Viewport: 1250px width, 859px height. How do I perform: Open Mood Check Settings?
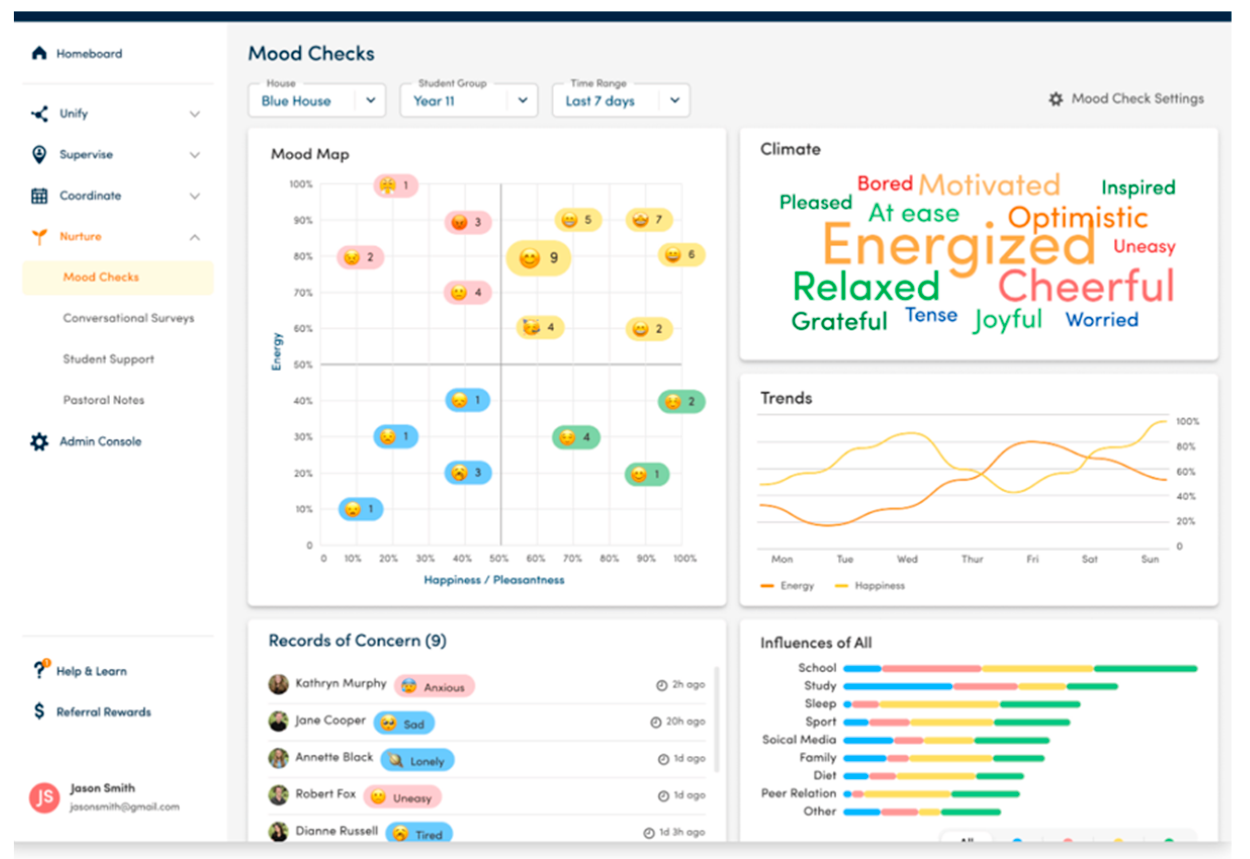click(x=1127, y=99)
